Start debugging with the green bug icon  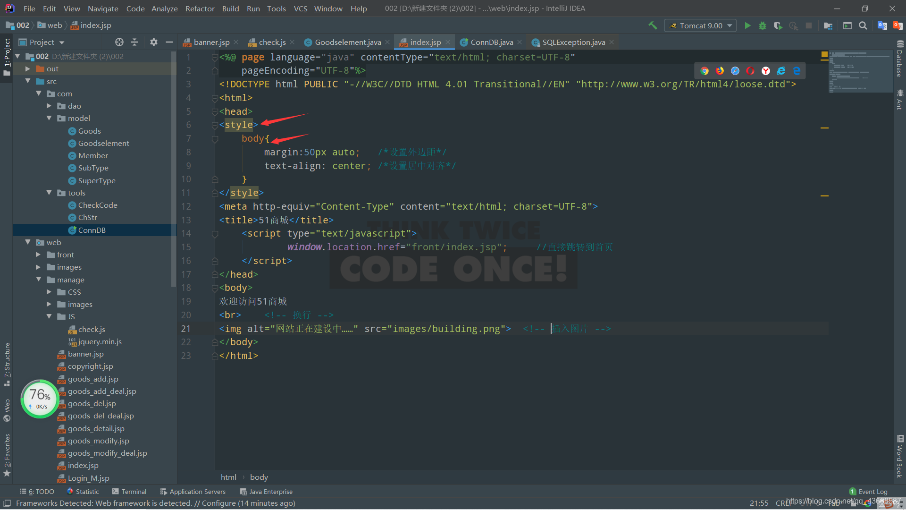[x=763, y=25]
